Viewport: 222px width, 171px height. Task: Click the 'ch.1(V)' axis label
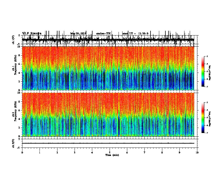pyautogui.click(x=13, y=40)
